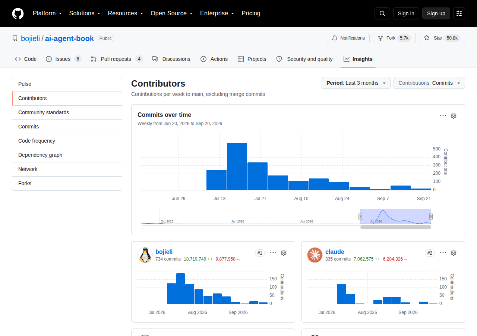Screen dimensions: 477x336
Task: Open bojieli's profile link
Action: 164,252
